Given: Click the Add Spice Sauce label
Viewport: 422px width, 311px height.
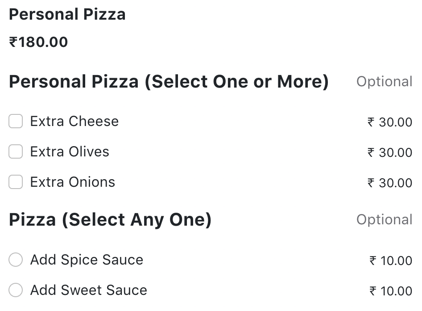Looking at the screenshot, I should click(x=87, y=260).
